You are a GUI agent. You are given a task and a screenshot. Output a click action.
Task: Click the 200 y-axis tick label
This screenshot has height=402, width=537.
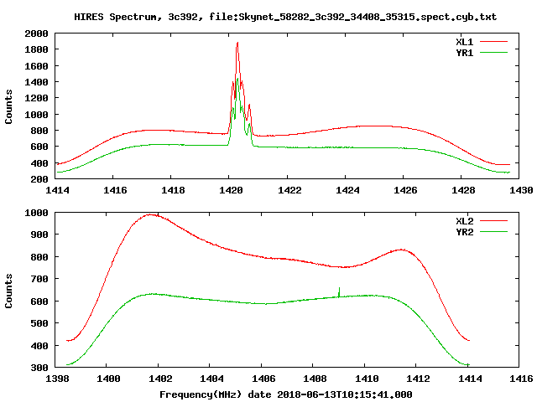click(x=39, y=179)
